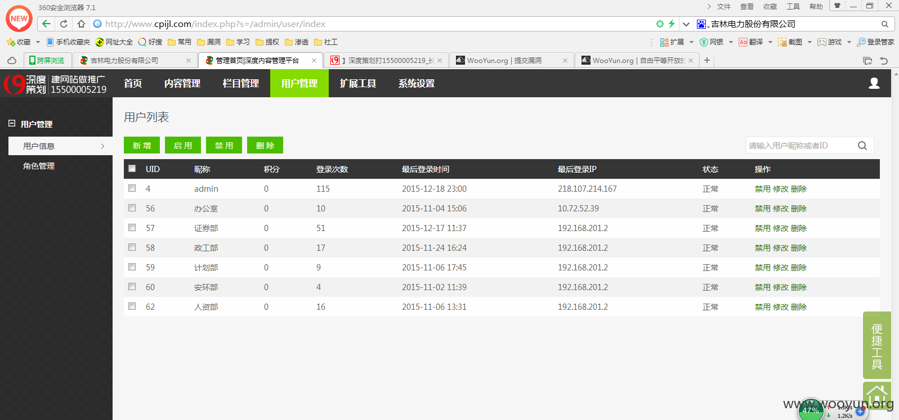Click the 360 browser NEW logo

click(x=19, y=19)
